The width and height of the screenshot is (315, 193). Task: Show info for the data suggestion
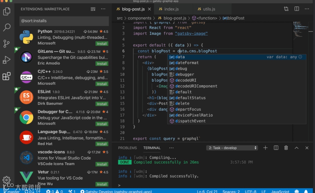pos(300,57)
